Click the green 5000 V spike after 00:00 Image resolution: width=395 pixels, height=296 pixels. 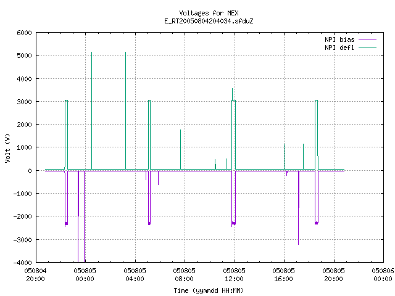click(92, 111)
